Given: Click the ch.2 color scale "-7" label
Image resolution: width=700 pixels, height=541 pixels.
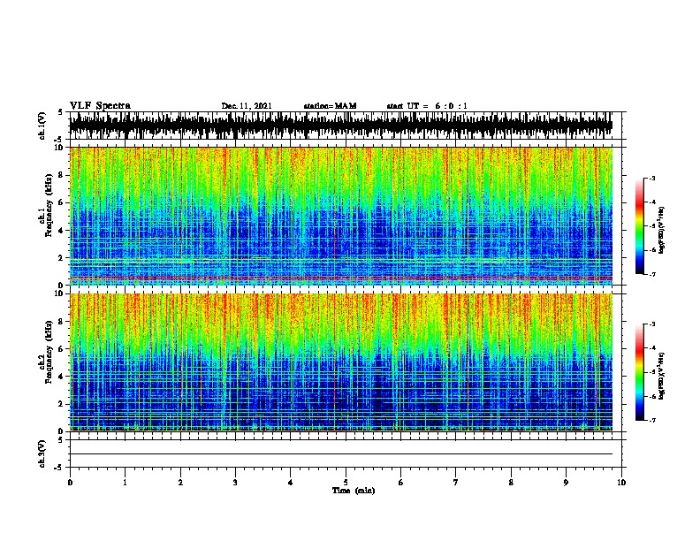Looking at the screenshot, I should click(652, 421).
